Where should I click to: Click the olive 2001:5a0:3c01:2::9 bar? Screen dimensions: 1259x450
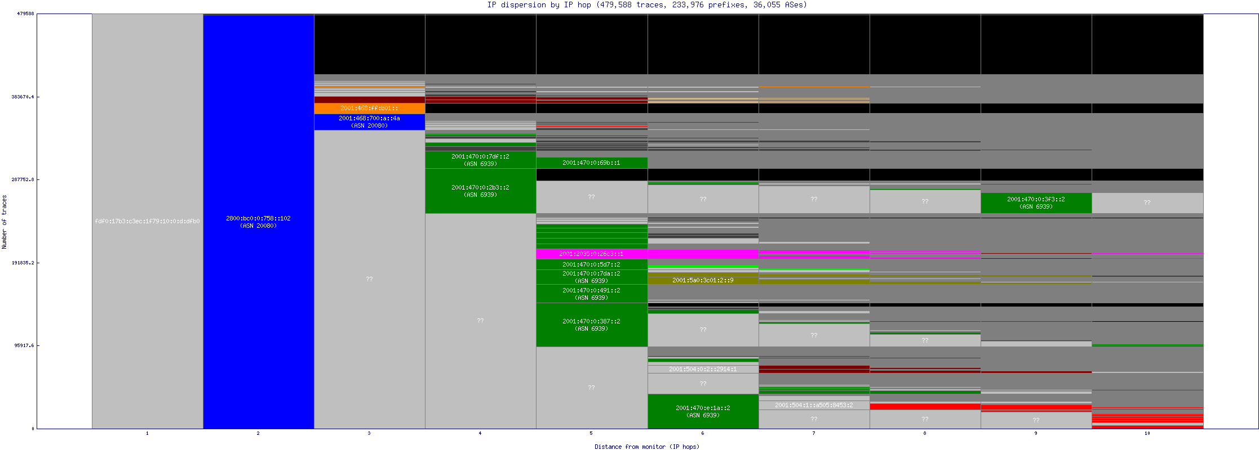(x=703, y=280)
